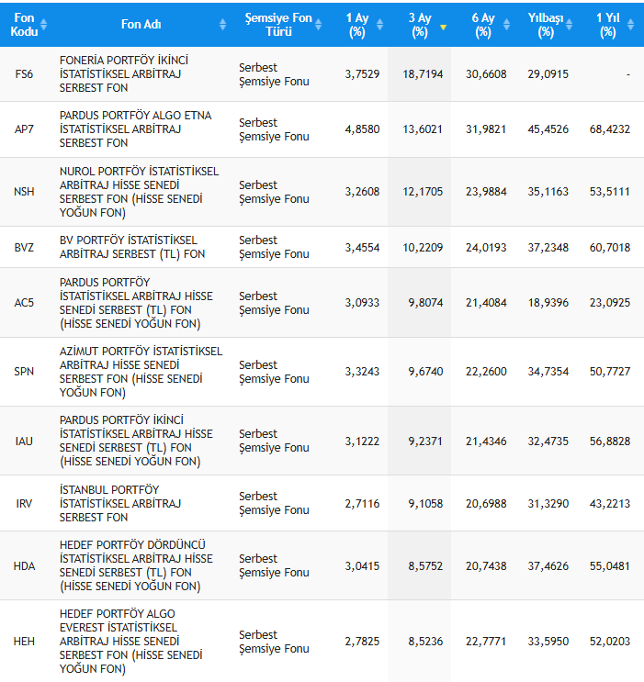
Task: Select fund code IRV
Action: pyautogui.click(x=24, y=504)
